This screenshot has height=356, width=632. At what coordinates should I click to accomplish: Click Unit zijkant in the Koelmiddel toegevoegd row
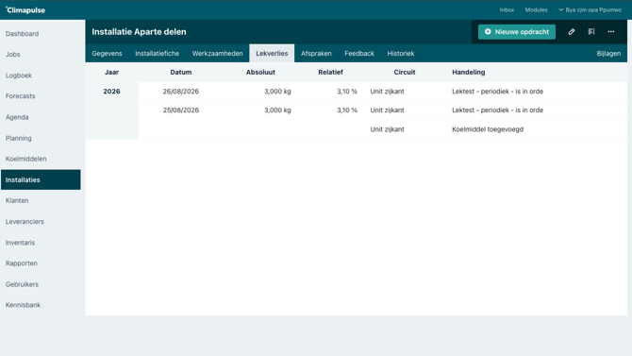(387, 129)
